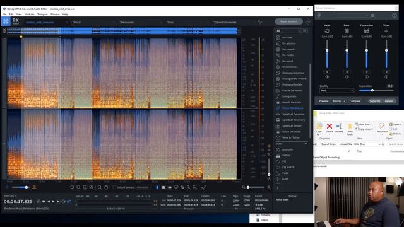The image size is (404, 227).
Task: Toggle the Percussion enable button below slider
Action: click(x=367, y=77)
